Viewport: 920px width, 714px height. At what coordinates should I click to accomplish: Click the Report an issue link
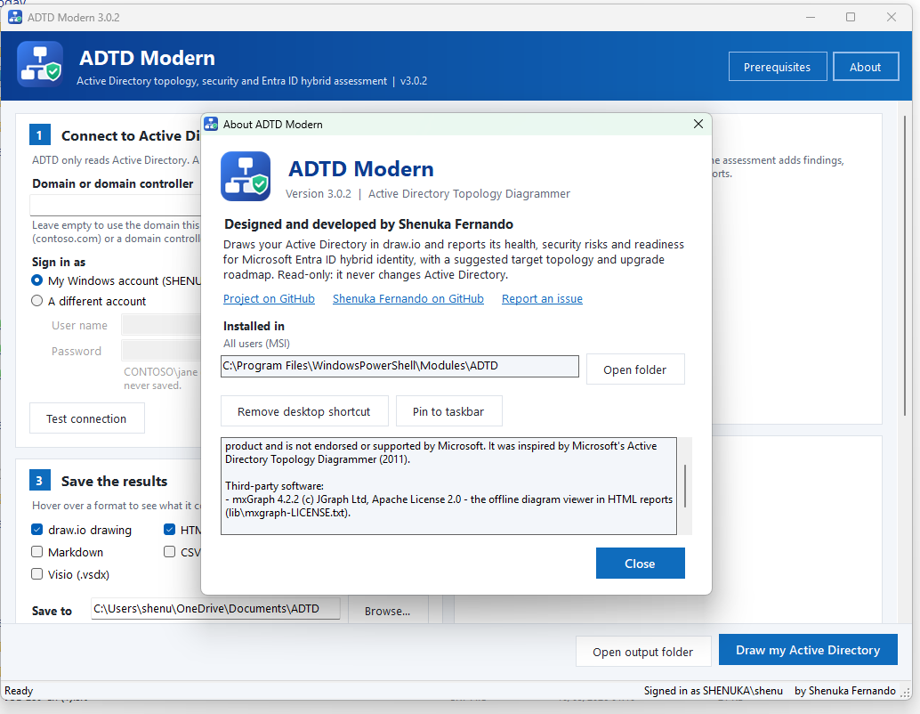pyautogui.click(x=542, y=299)
